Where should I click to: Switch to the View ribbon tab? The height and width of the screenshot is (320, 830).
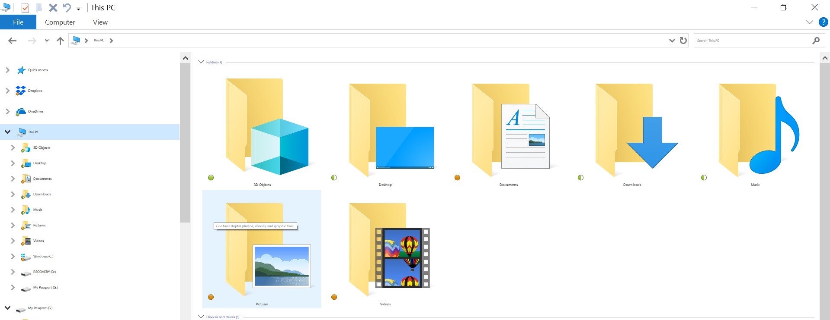tap(100, 22)
